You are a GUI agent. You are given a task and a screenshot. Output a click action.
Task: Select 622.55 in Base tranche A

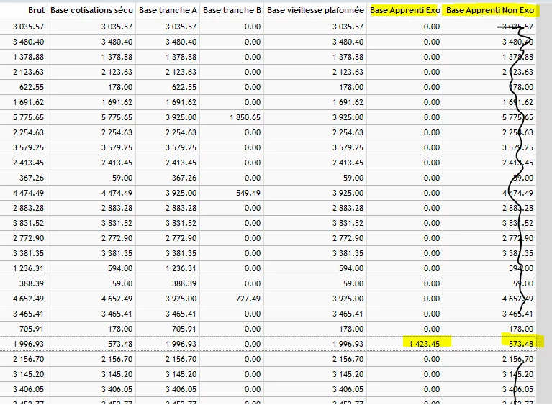tap(184, 88)
